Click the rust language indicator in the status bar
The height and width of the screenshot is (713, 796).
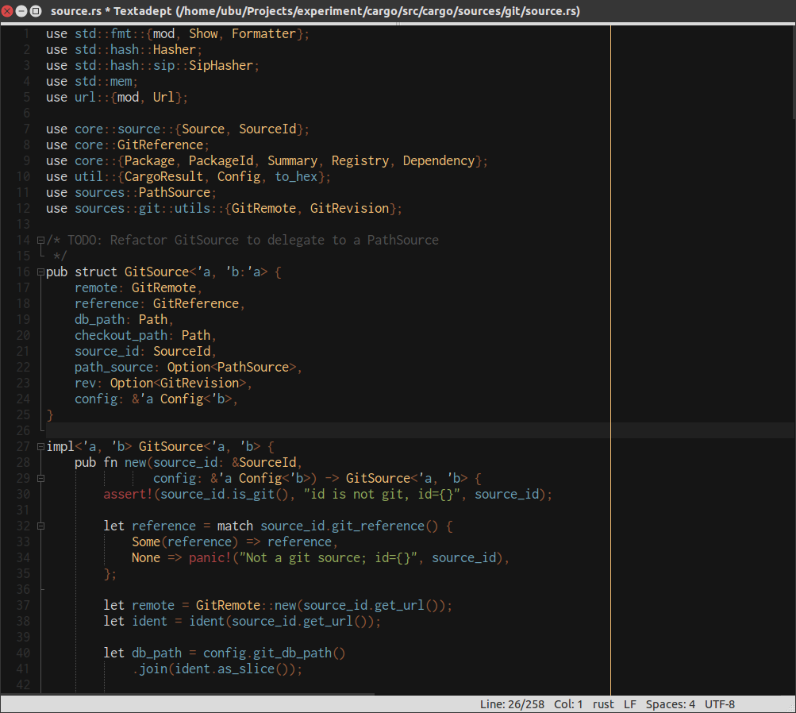coord(603,704)
